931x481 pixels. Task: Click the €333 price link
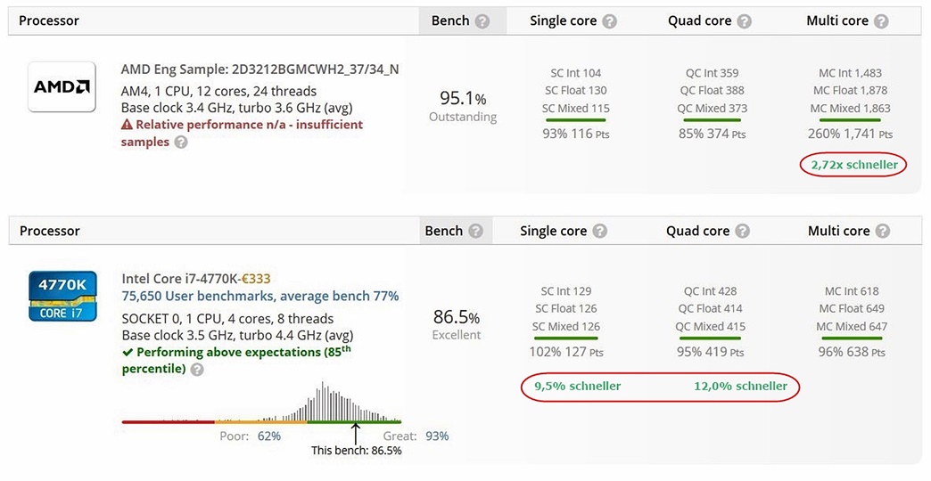click(257, 278)
